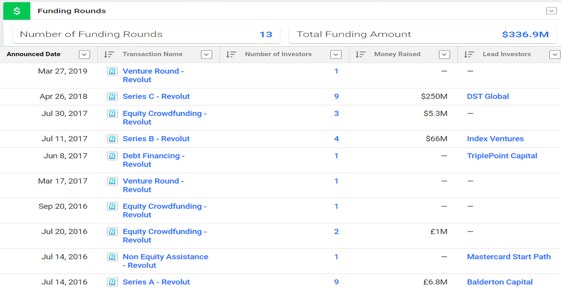This screenshot has height=289, width=561.
Task: Click the Revolut logo beside Non Equity Assistance
Action: [112, 257]
